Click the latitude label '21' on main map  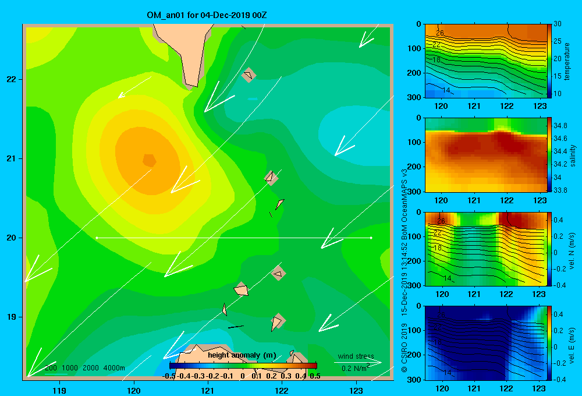(x=12, y=158)
